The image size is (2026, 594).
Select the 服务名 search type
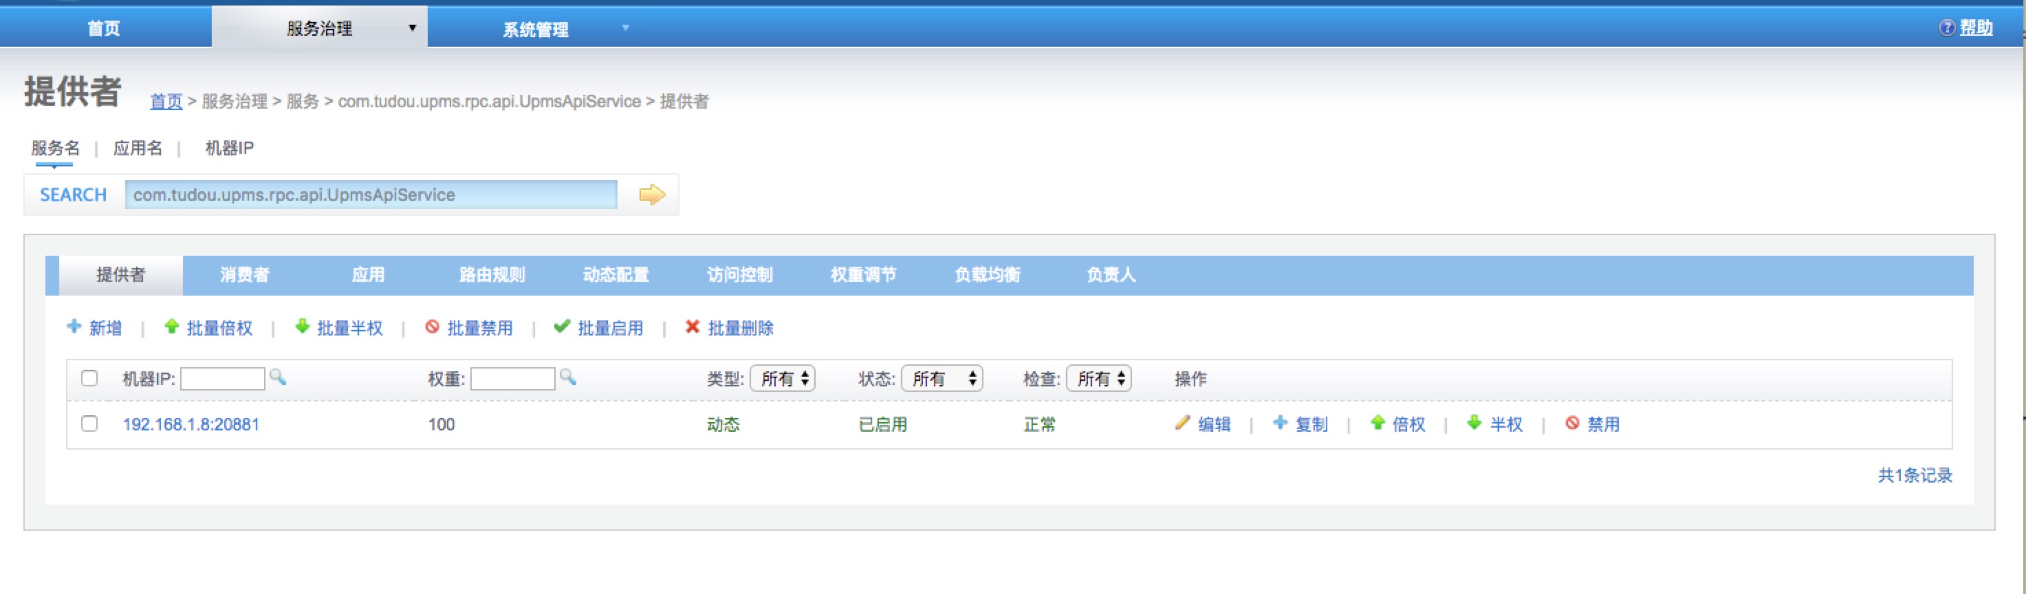coord(55,148)
